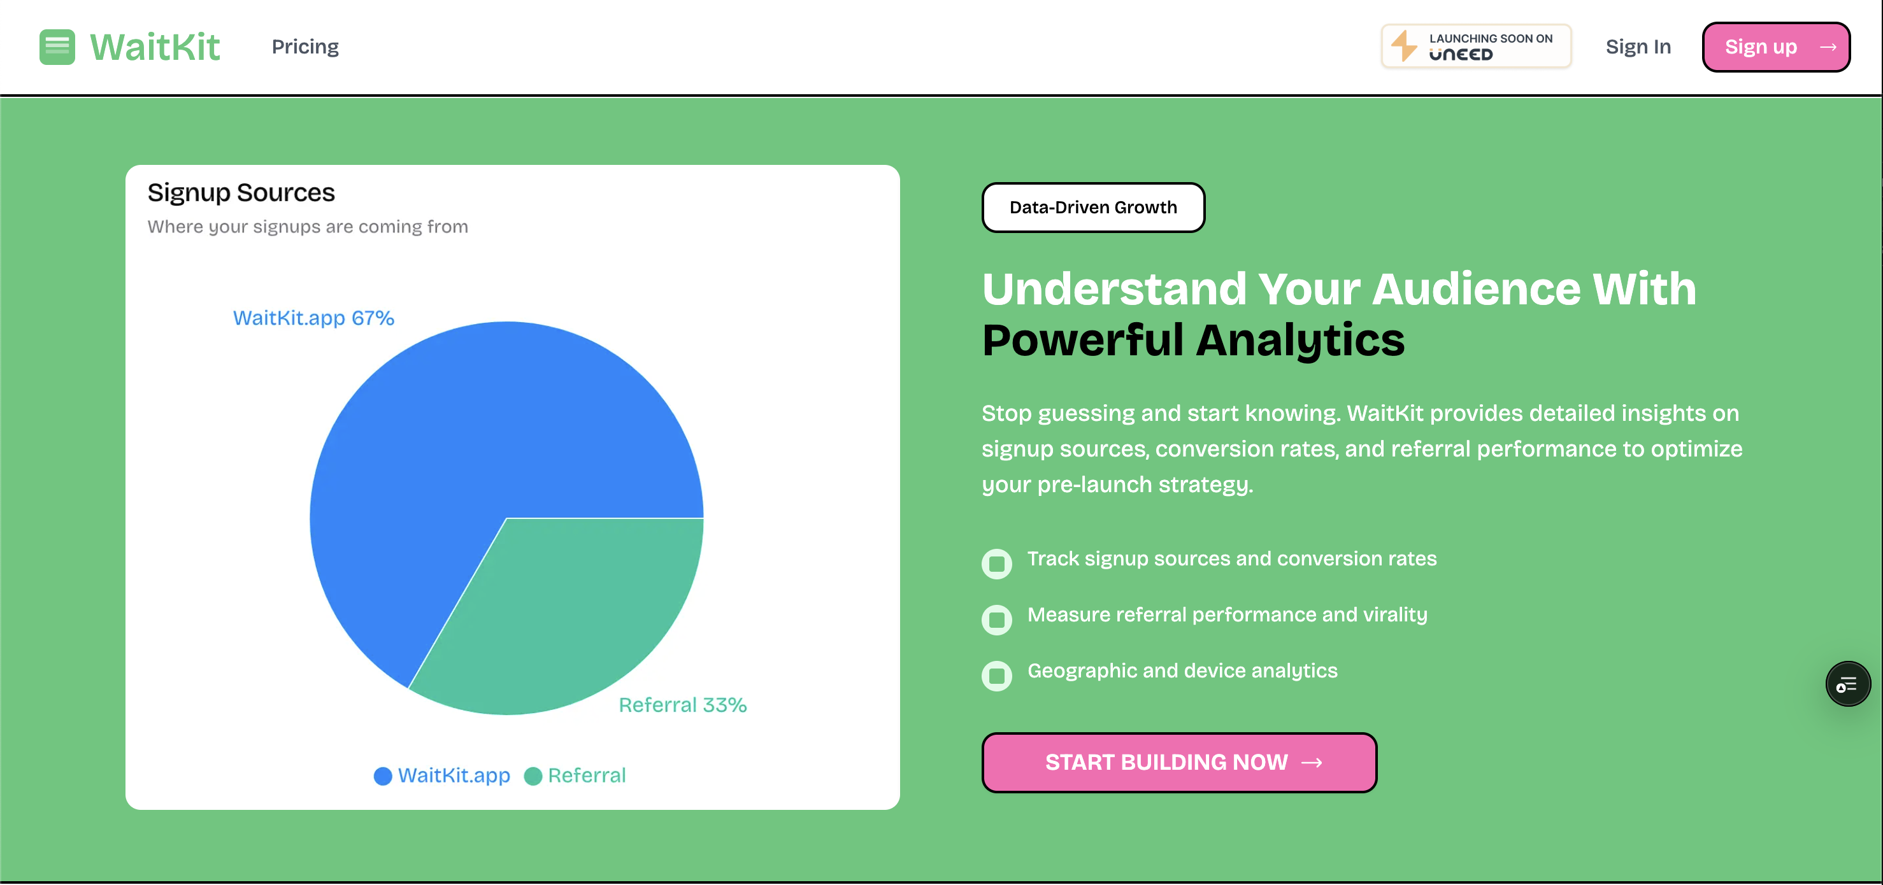Open the Pricing menu item
1883x885 pixels.
click(x=305, y=46)
